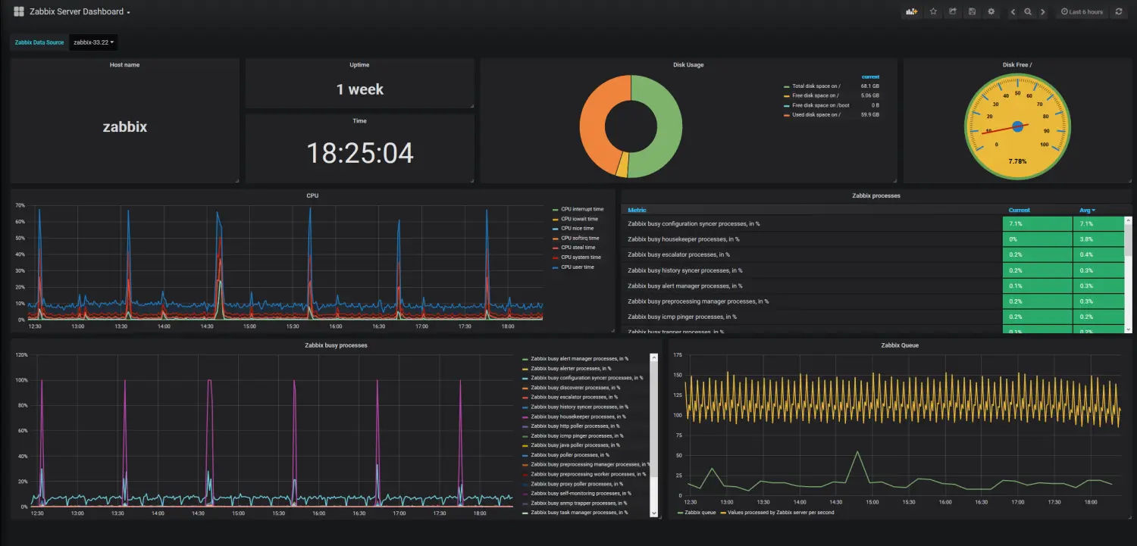Click the zabbix host name value
Screen dimensions: 1137x546
click(125, 126)
